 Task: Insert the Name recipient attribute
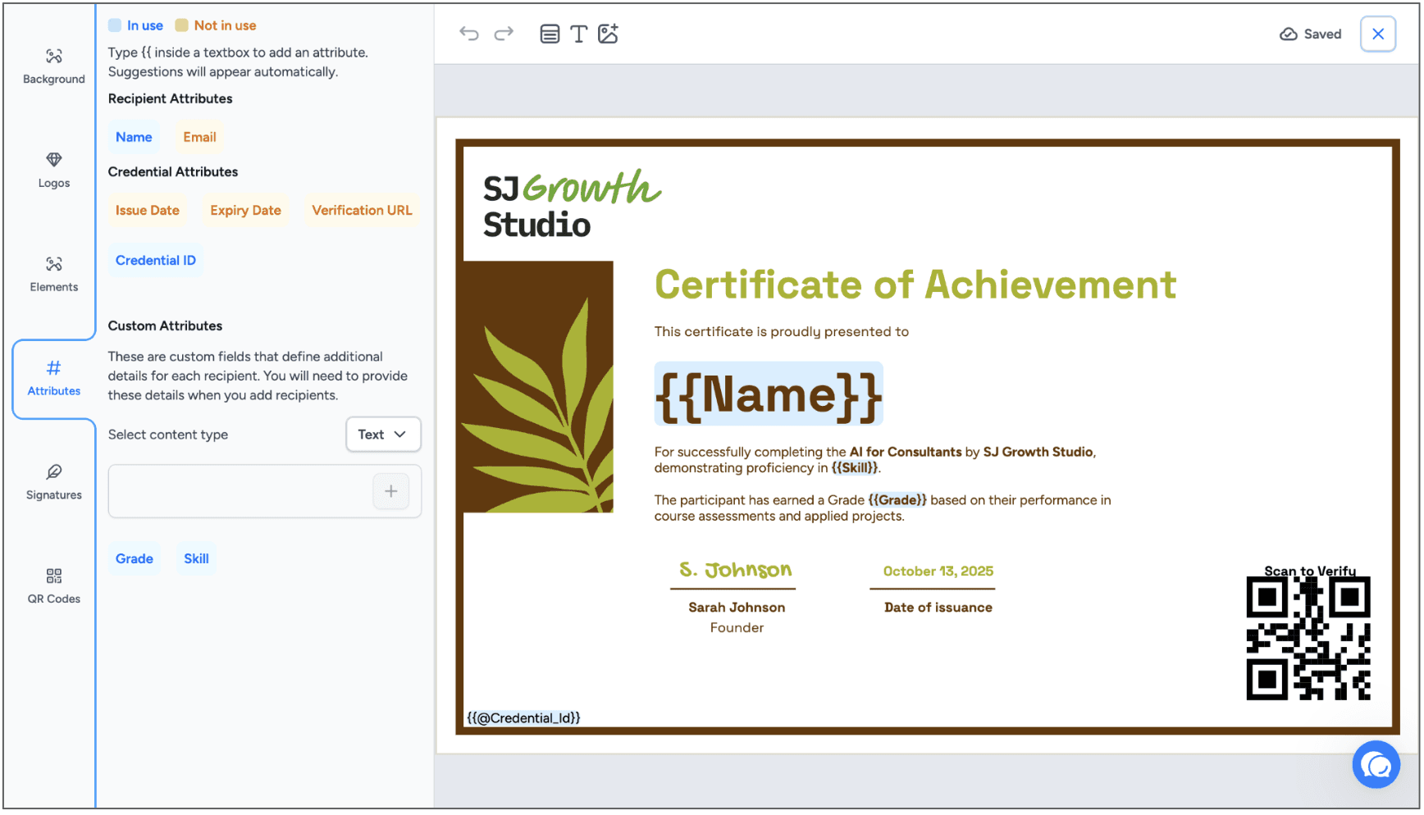[134, 137]
